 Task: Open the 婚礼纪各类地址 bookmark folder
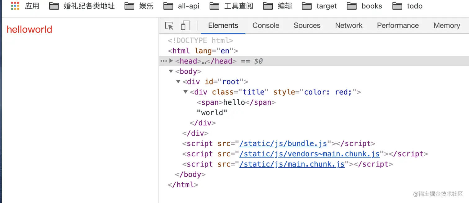point(82,6)
